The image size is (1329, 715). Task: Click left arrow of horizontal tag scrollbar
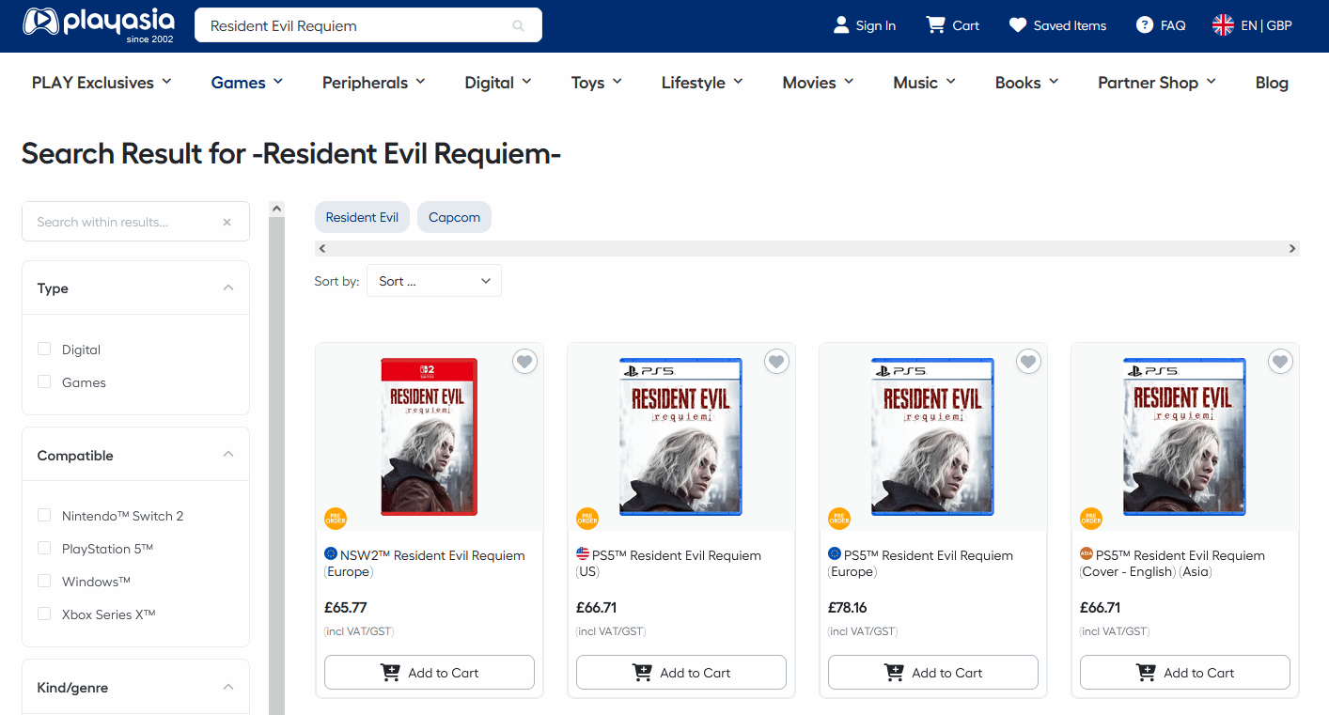(x=322, y=248)
